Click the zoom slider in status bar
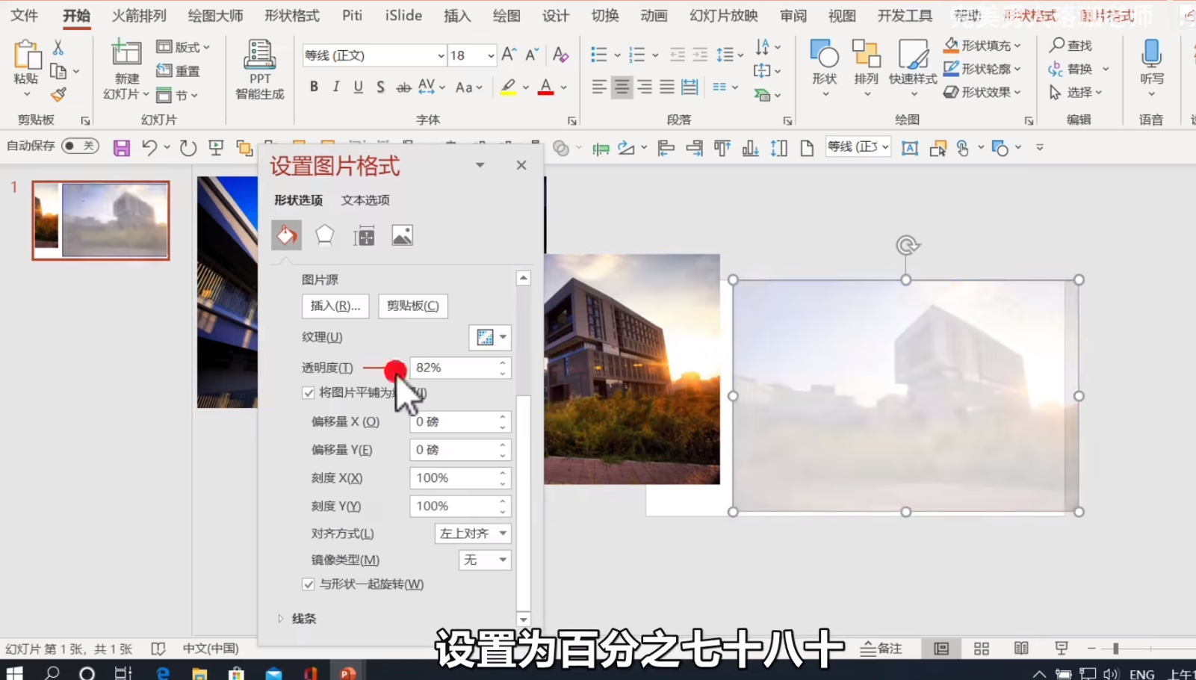Viewport: 1196px width, 680px height. (1115, 649)
